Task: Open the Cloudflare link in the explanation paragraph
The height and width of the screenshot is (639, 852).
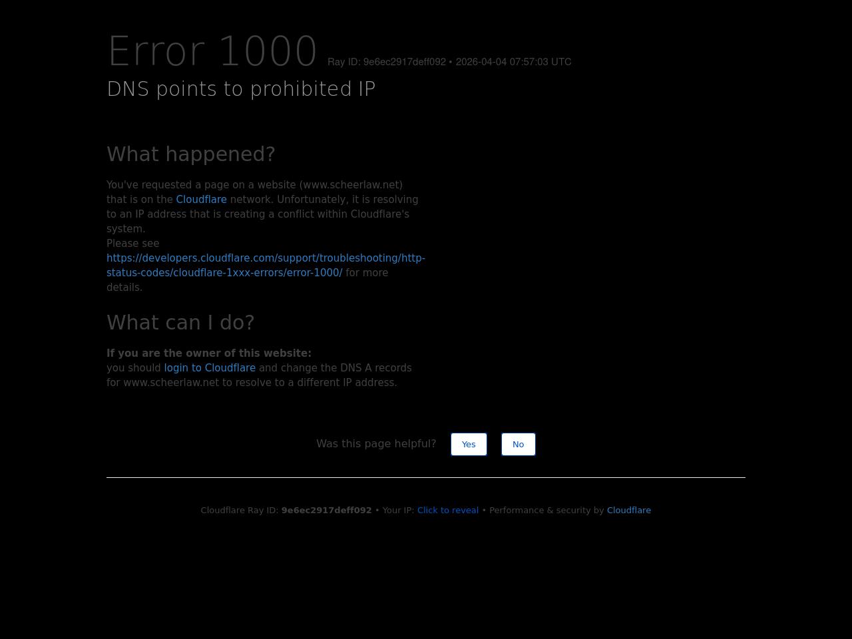Action: pyautogui.click(x=201, y=200)
